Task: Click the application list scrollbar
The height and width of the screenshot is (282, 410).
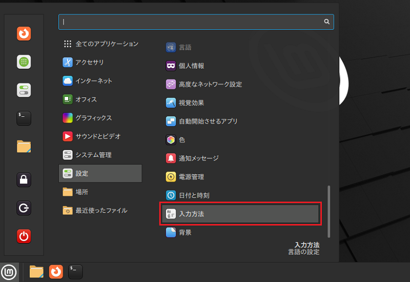Action: point(329,212)
